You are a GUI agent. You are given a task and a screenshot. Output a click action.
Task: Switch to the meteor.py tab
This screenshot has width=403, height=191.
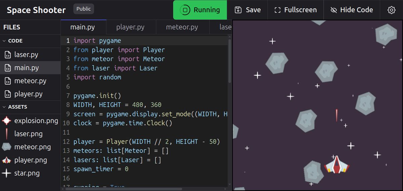click(182, 27)
